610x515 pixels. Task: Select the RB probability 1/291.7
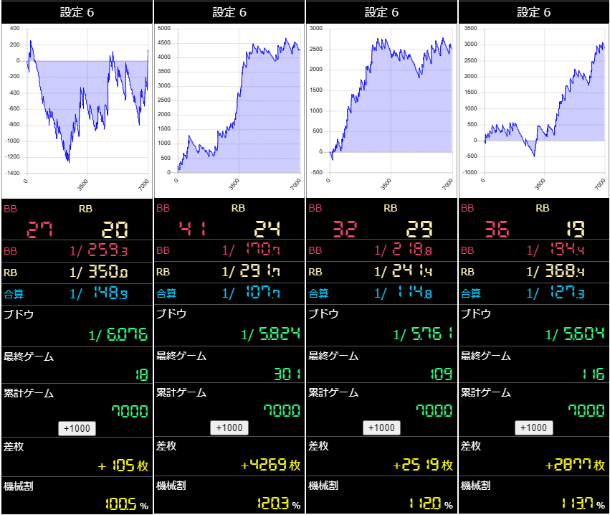[x=251, y=271]
